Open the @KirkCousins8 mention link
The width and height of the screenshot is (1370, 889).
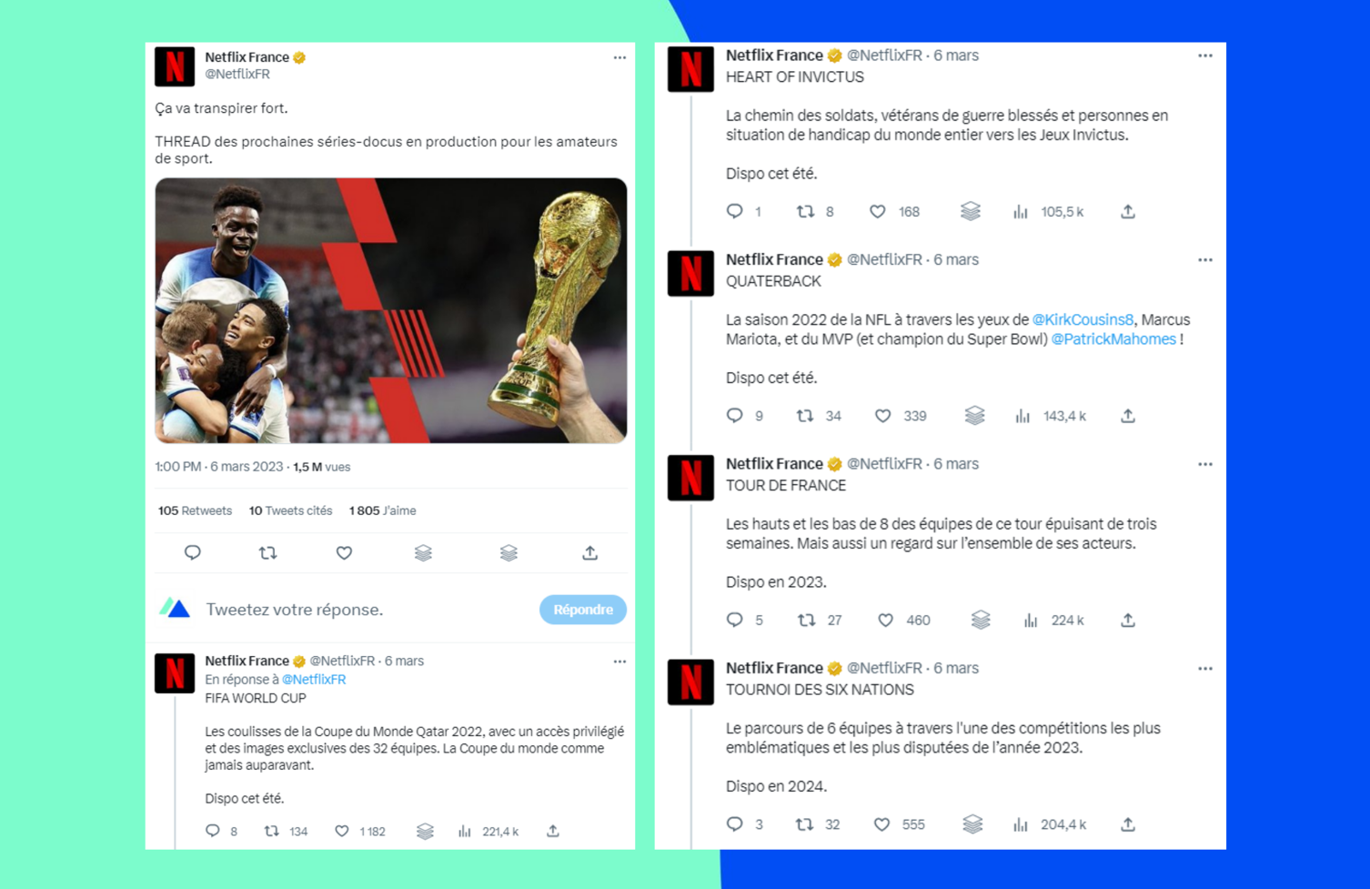click(x=1083, y=319)
